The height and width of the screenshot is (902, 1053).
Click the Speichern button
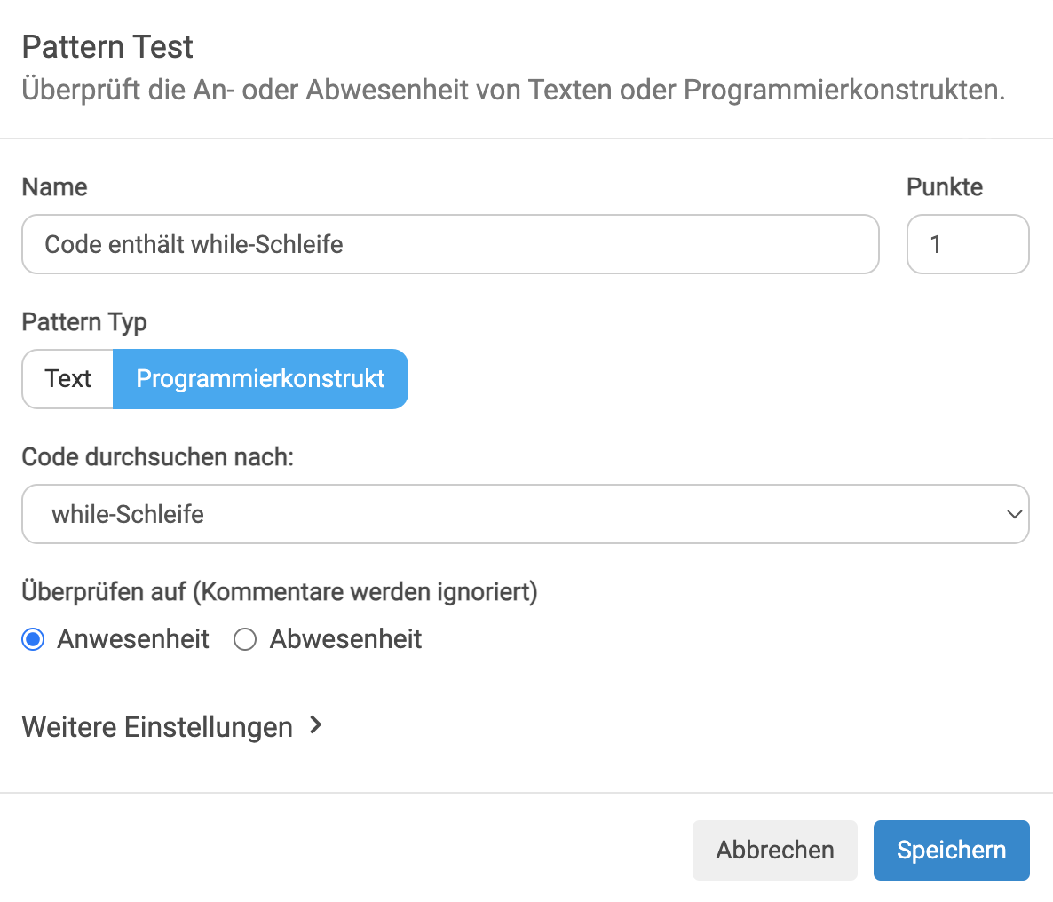pyautogui.click(x=951, y=851)
